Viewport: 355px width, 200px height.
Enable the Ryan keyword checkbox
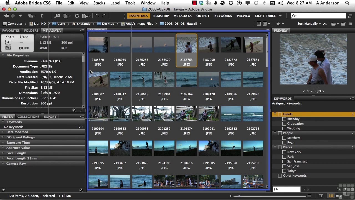(x=284, y=142)
